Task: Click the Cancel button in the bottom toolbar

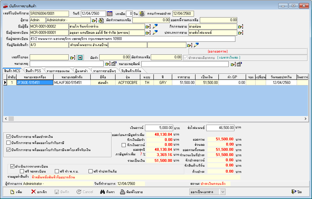Action: coord(85,192)
